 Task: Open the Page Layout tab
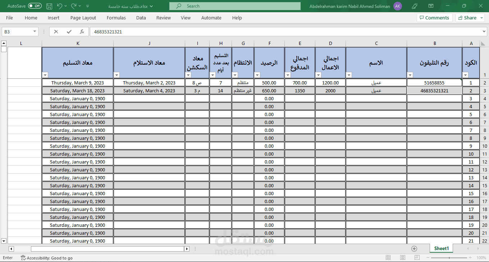(x=83, y=18)
